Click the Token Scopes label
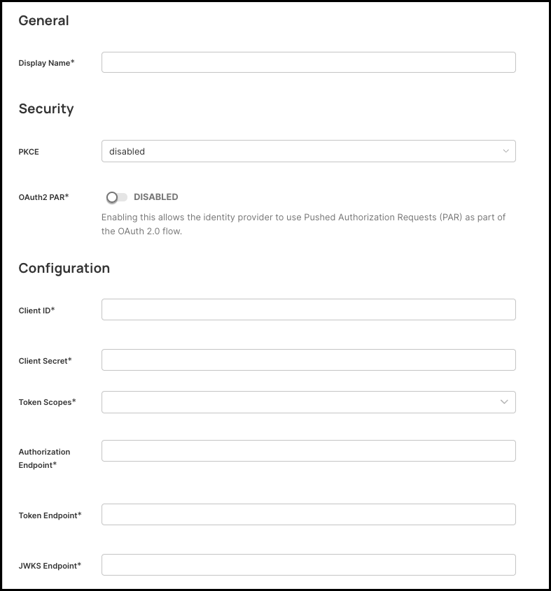The width and height of the screenshot is (551, 591). [x=47, y=402]
